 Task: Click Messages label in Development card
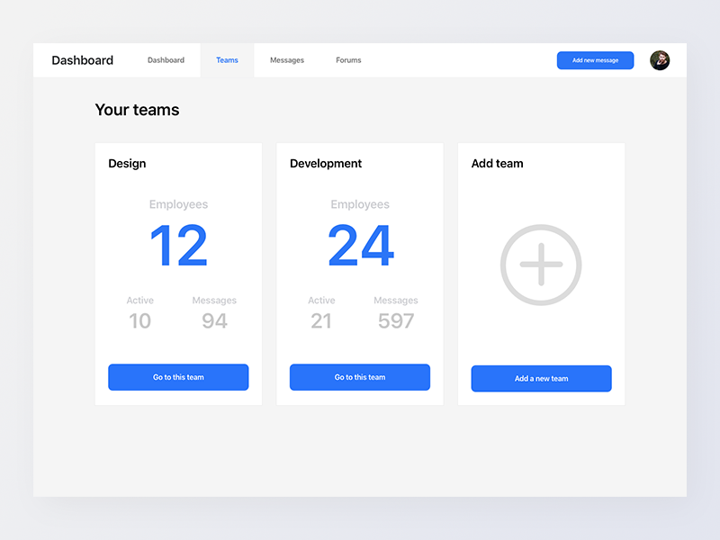coord(396,301)
